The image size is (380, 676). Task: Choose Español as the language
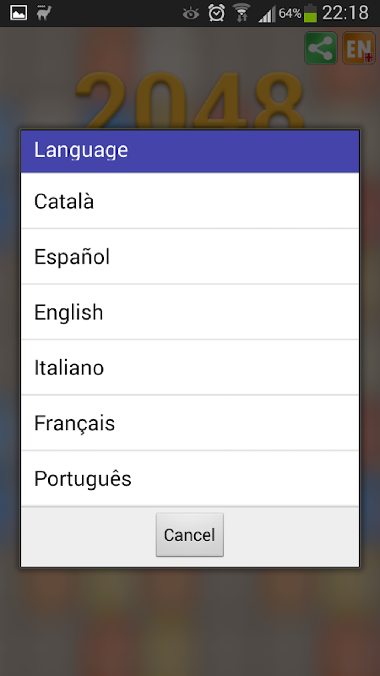pyautogui.click(x=190, y=257)
